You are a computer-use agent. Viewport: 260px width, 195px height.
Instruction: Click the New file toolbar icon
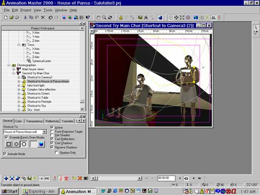(6, 17)
